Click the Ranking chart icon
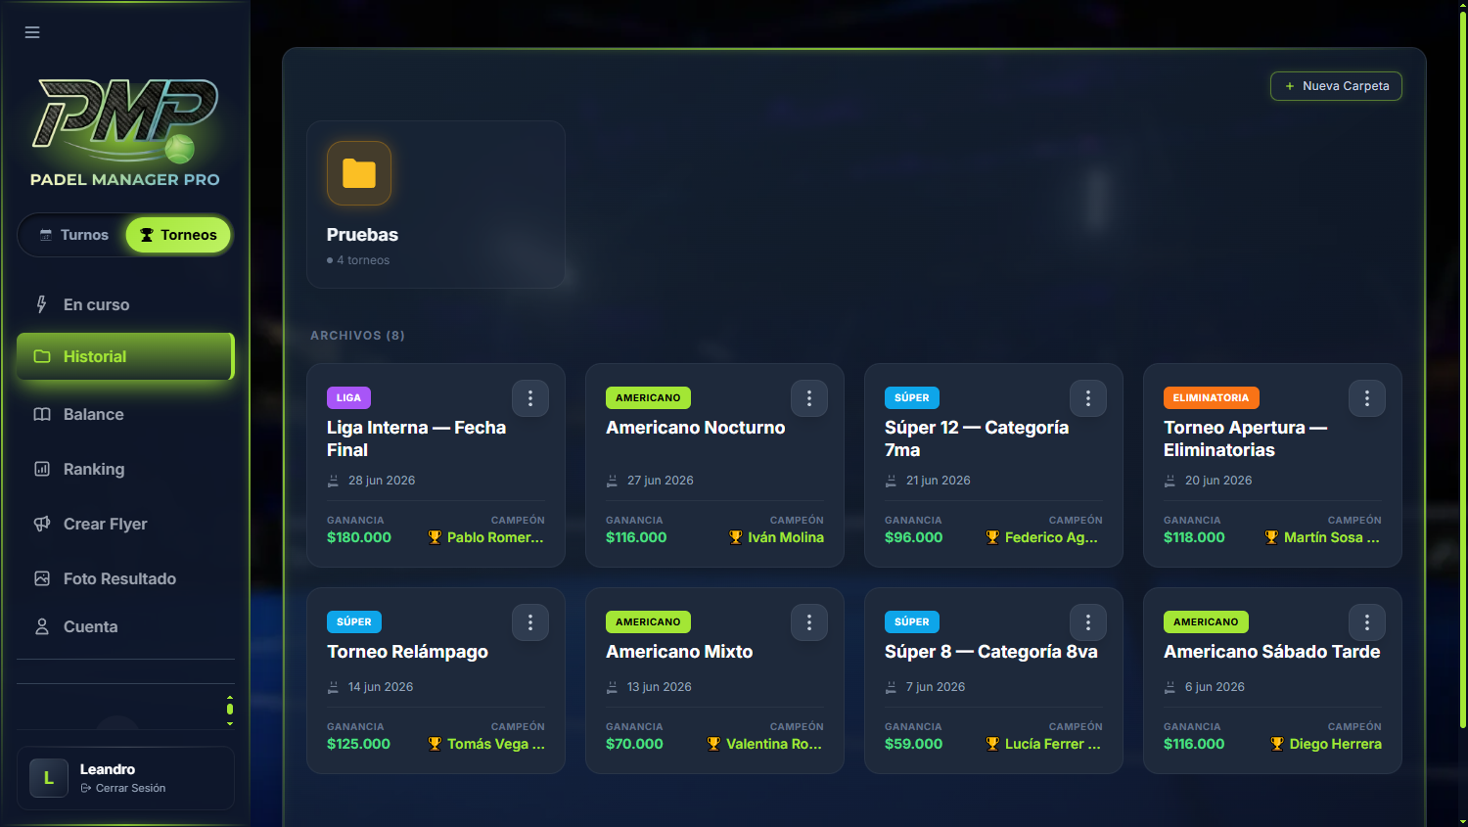This screenshot has height=827, width=1468. (x=42, y=469)
